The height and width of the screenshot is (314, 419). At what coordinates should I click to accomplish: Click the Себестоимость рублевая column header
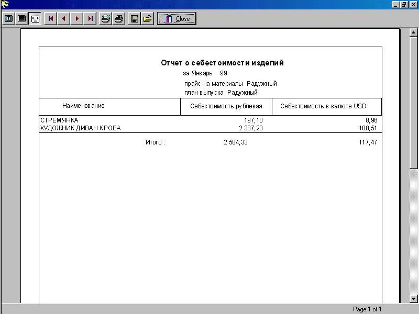[x=226, y=106]
